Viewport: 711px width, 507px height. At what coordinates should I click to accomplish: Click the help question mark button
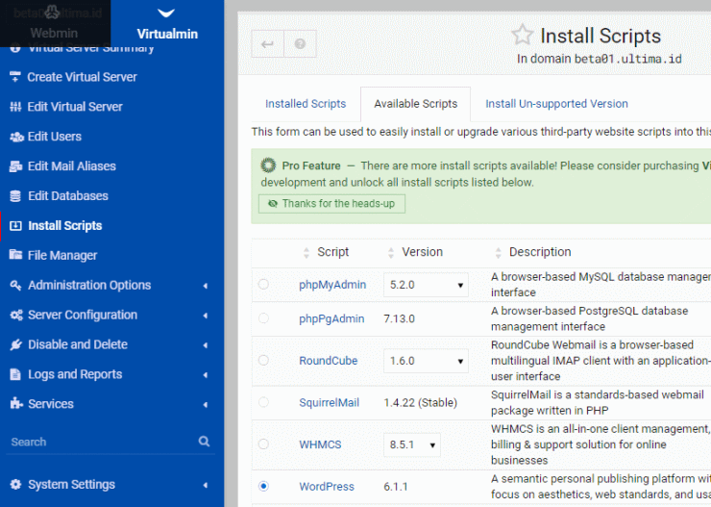point(300,44)
